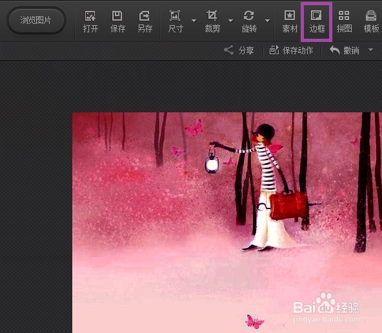Save the image using 保存
This screenshot has height=333, width=382.
pyautogui.click(x=117, y=22)
